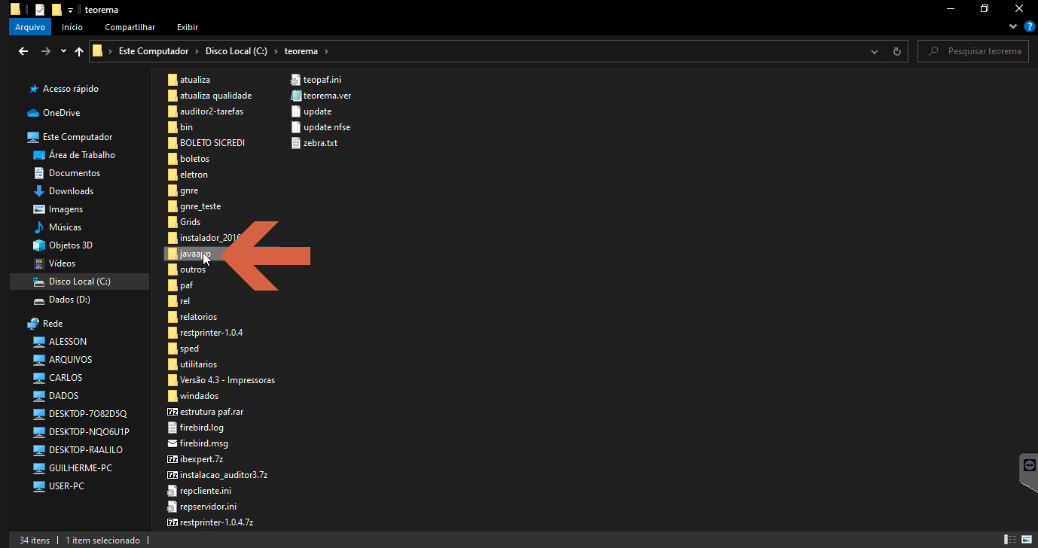Open Músicas in the sidebar
1038x548 pixels.
tap(65, 227)
